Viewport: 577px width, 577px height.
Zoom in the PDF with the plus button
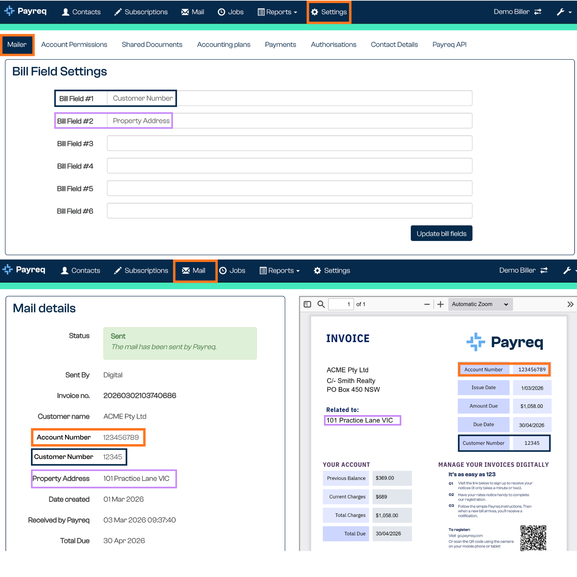tap(440, 304)
